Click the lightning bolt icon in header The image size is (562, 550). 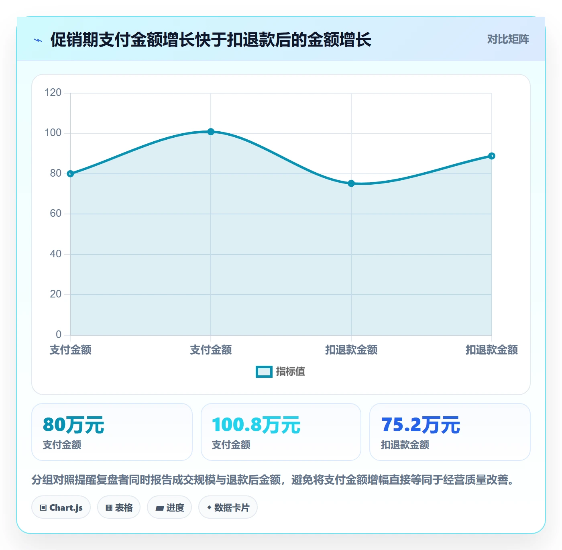pyautogui.click(x=38, y=40)
